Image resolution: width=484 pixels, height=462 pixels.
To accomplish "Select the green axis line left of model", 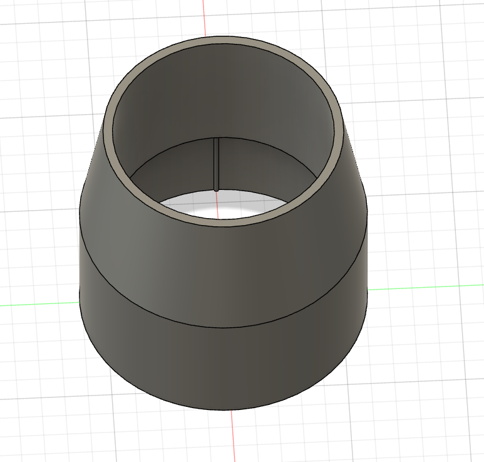I will pyautogui.click(x=38, y=305).
